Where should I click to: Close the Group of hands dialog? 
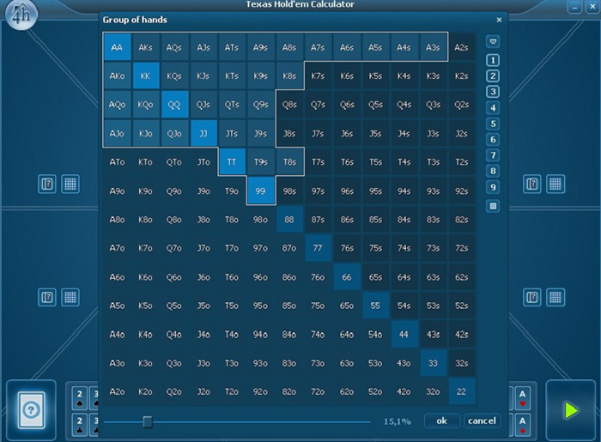[x=499, y=20]
